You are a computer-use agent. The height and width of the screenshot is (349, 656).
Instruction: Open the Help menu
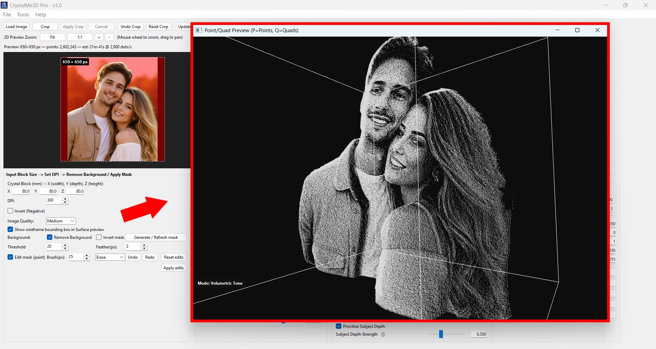tap(40, 15)
